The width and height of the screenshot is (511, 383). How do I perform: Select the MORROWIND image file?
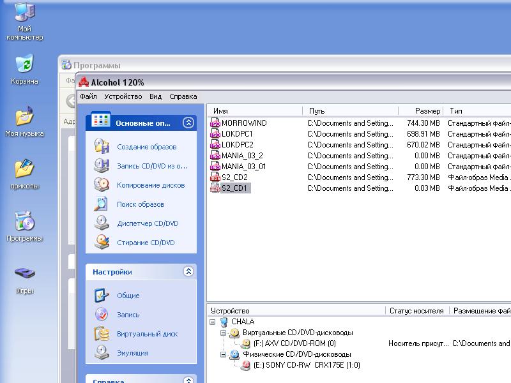(243, 123)
